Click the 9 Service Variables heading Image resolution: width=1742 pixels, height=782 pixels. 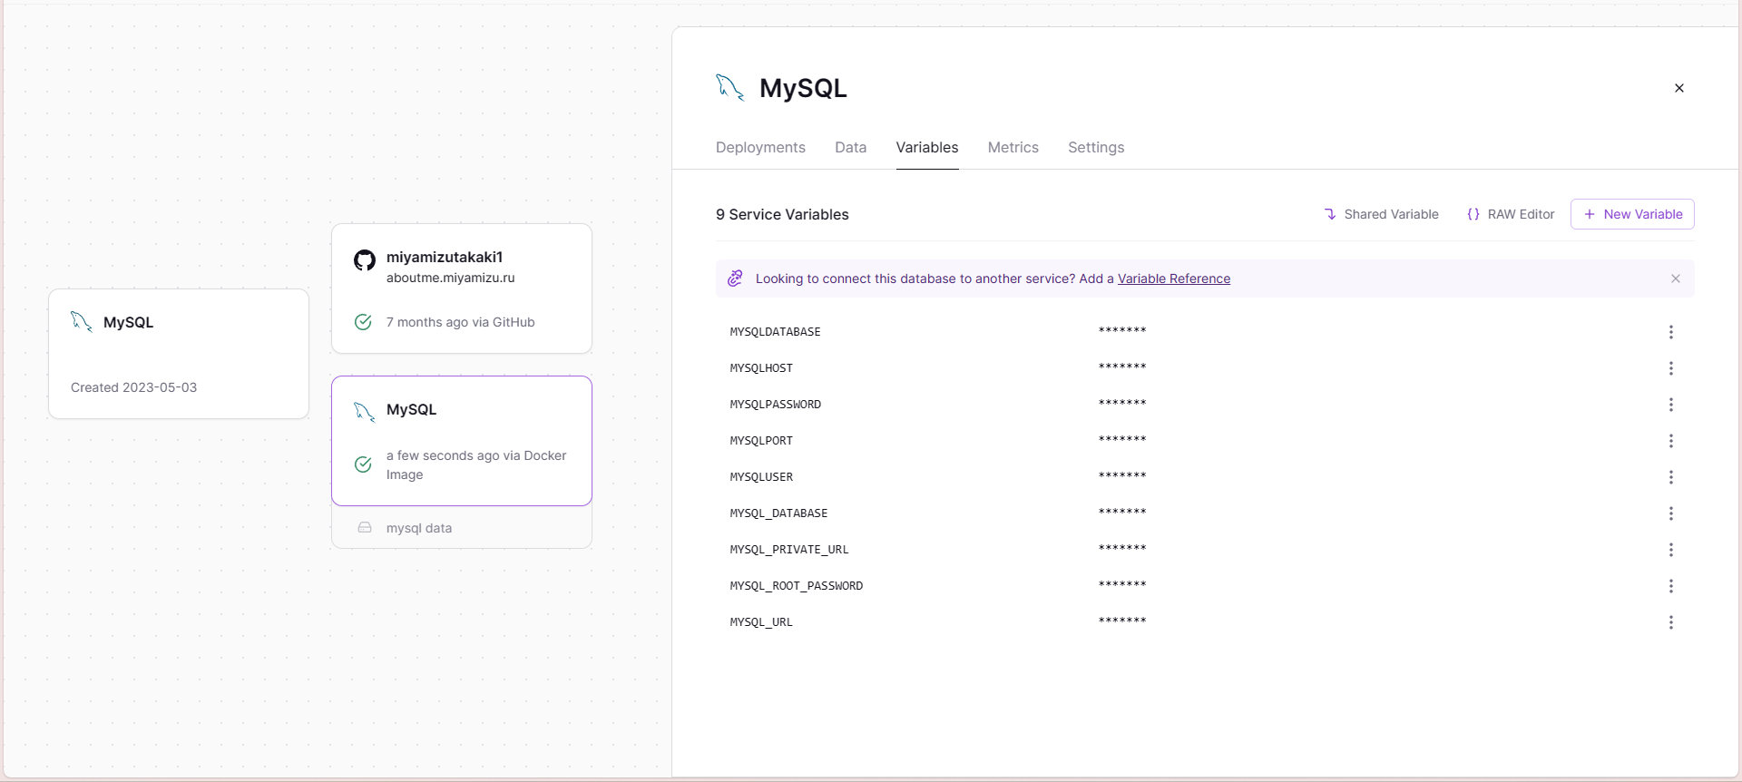[782, 214]
